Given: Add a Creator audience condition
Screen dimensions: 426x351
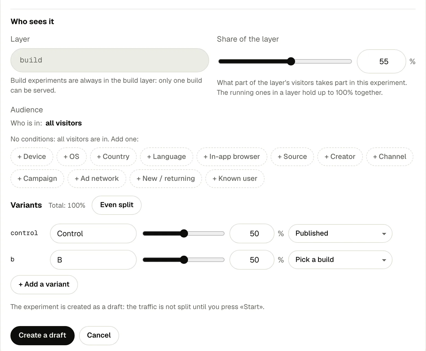Looking at the screenshot, I should (x=340, y=157).
